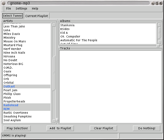Image resolution: width=164 pixels, height=140 pixels.
Task: Select artist Soul Asylum
Action: 27,120
